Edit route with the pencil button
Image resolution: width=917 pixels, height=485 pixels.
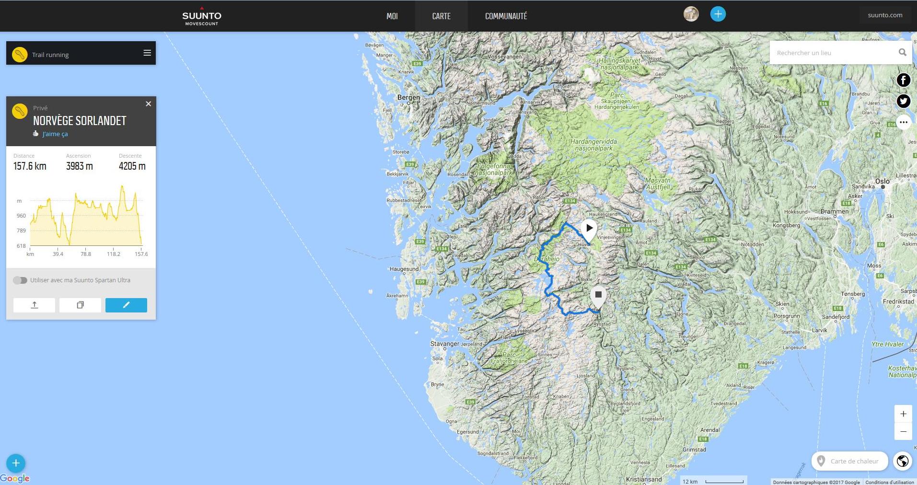pyautogui.click(x=126, y=305)
